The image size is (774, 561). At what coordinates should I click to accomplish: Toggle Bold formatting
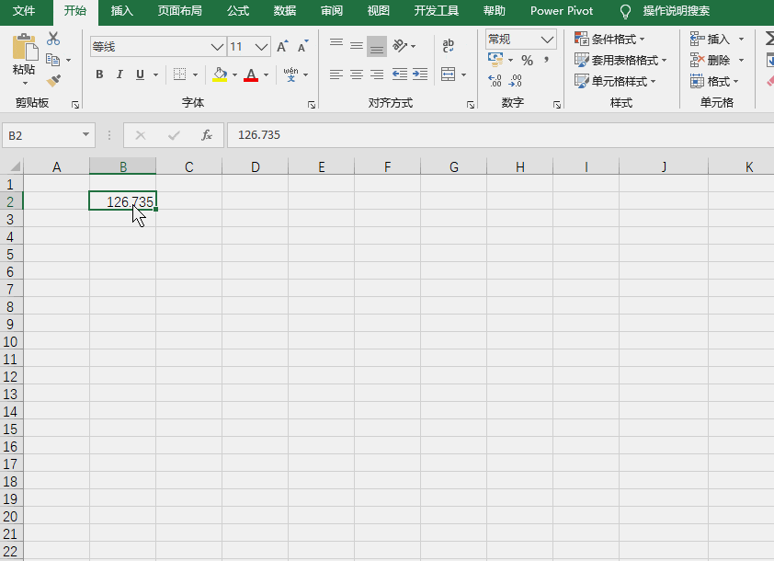99,74
